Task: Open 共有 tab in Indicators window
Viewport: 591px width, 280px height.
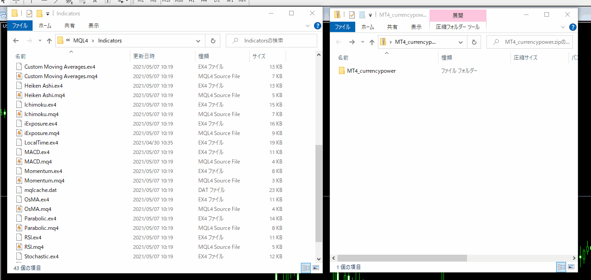Action: point(70,26)
